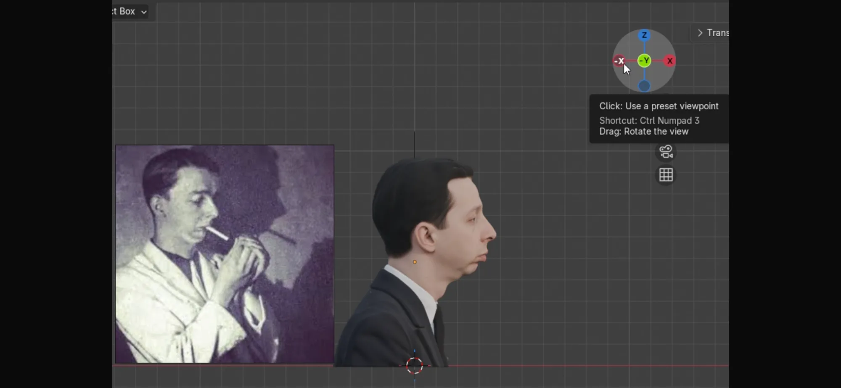Click the -Y axis on navigation gizmo
The height and width of the screenshot is (388, 841).
[644, 61]
